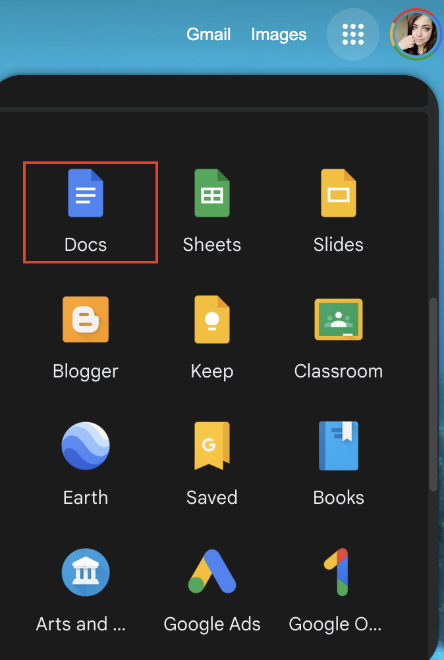Click the Saved bookmark icon
The width and height of the screenshot is (444, 660).
tap(212, 446)
